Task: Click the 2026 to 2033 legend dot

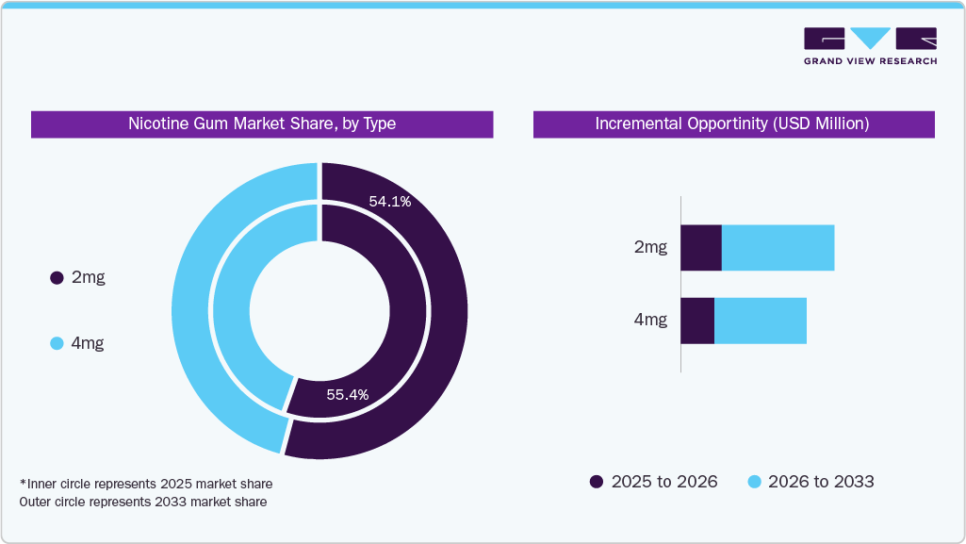Action: (754, 482)
